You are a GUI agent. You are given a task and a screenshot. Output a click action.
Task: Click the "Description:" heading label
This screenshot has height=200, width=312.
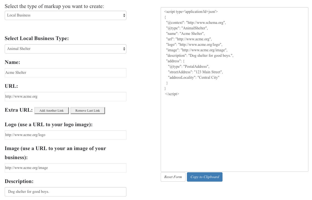coord(19,181)
